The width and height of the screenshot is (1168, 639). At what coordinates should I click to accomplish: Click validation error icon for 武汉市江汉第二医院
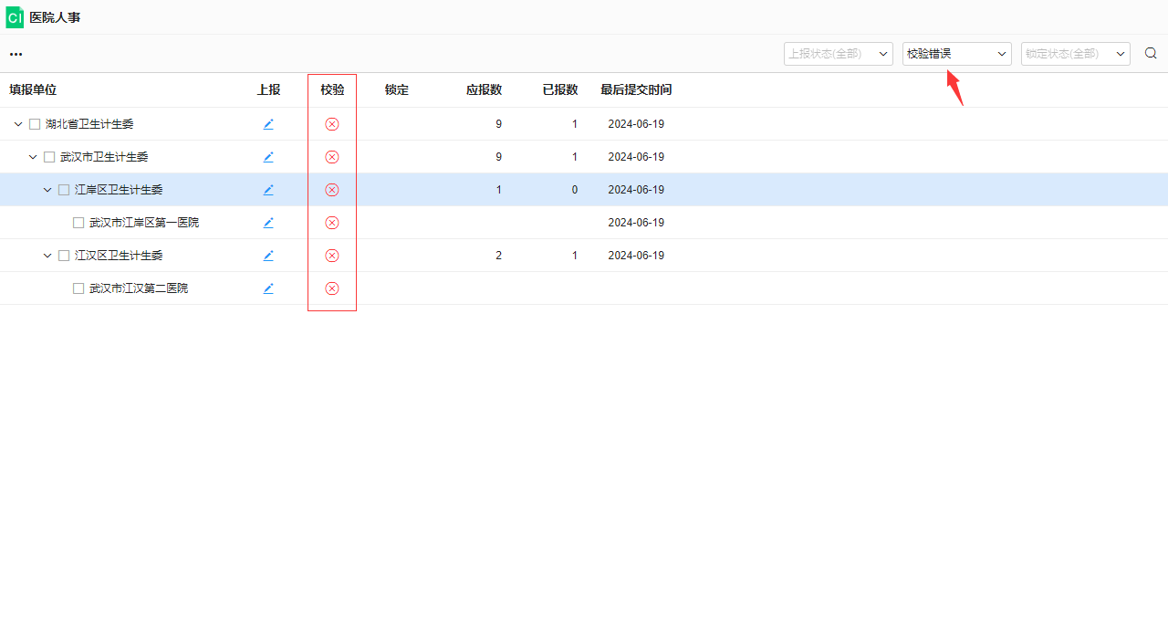(x=332, y=288)
